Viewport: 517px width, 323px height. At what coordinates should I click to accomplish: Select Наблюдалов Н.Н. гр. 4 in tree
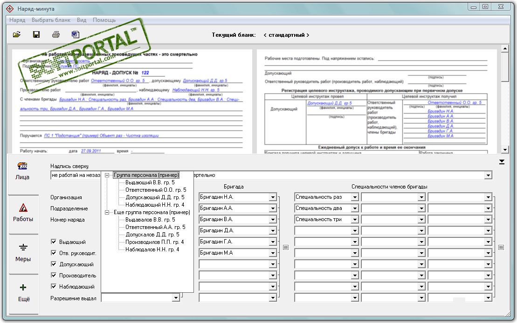pyautogui.click(x=152, y=249)
